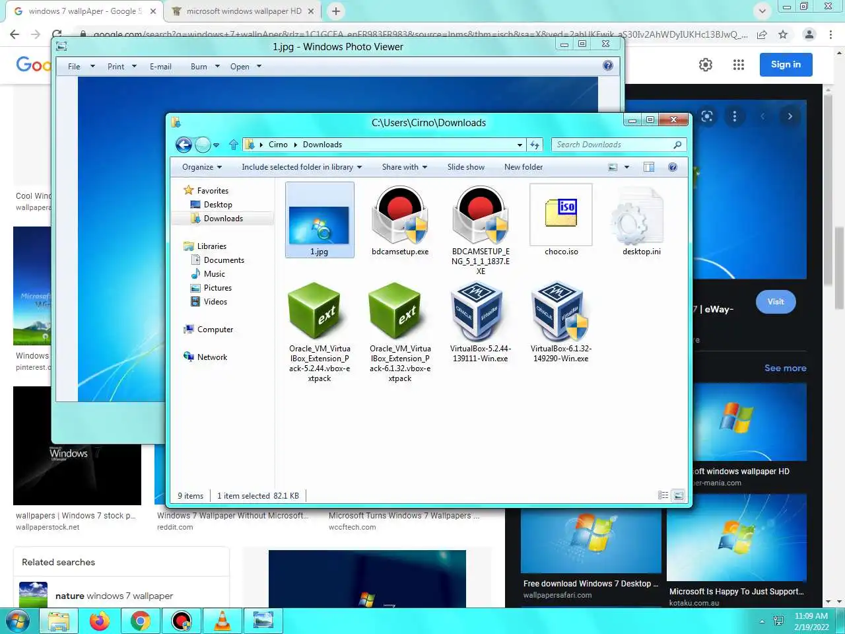Bookmark this page with the star icon
The image size is (845, 634).
click(x=783, y=34)
